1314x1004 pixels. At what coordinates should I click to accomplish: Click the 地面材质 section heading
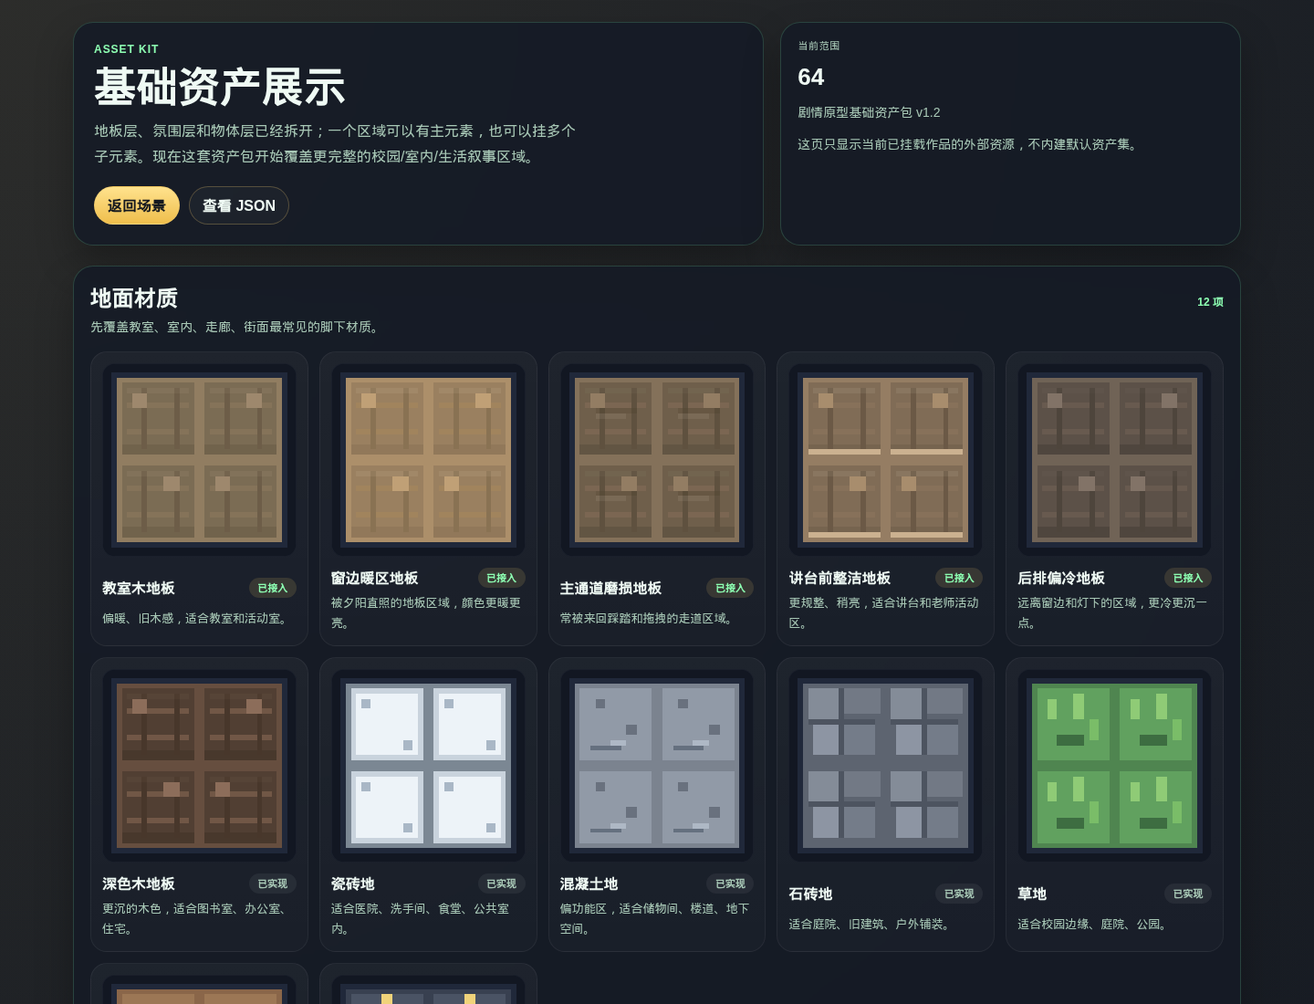(134, 298)
